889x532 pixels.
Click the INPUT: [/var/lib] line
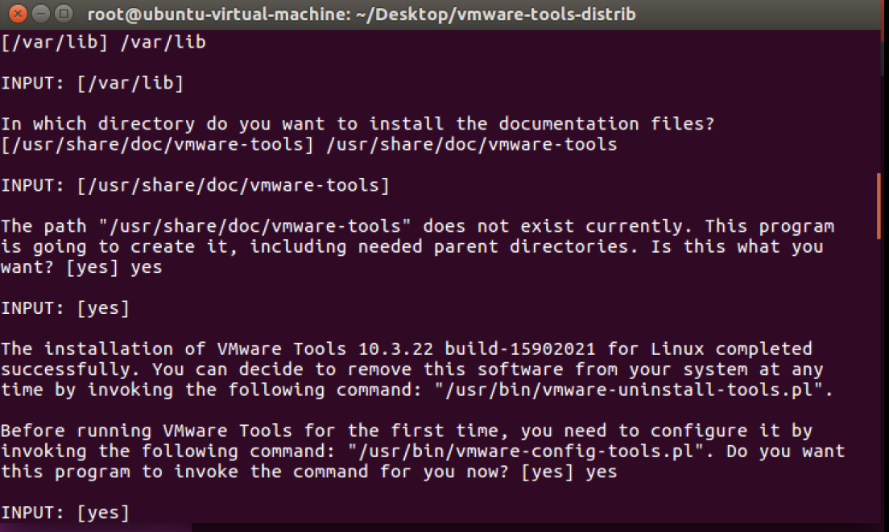coord(93,83)
